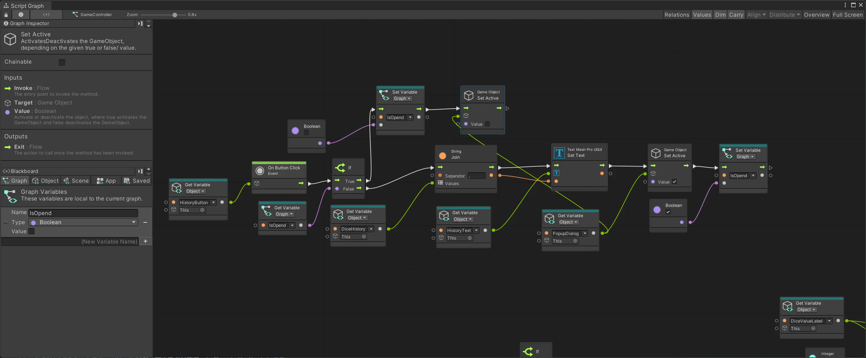Open the Type Boolean dropdown in Blackboard
The width and height of the screenshot is (866, 358).
83,222
